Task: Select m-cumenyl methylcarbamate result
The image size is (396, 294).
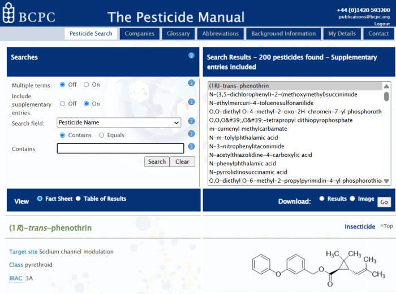Action: [295, 129]
